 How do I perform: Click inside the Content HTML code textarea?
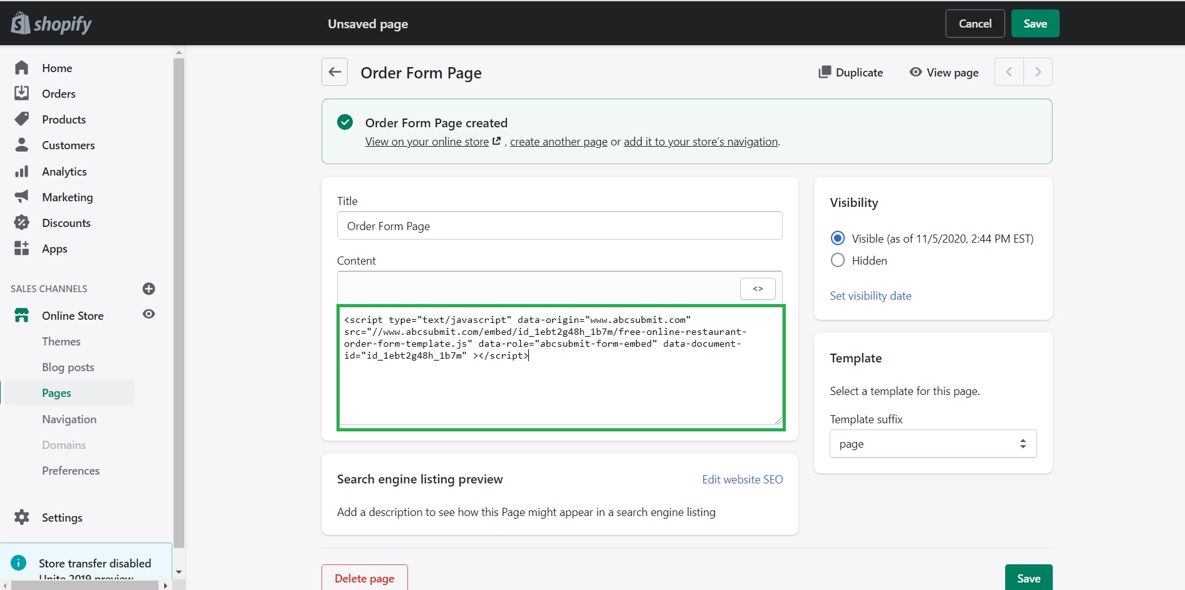pyautogui.click(x=561, y=368)
